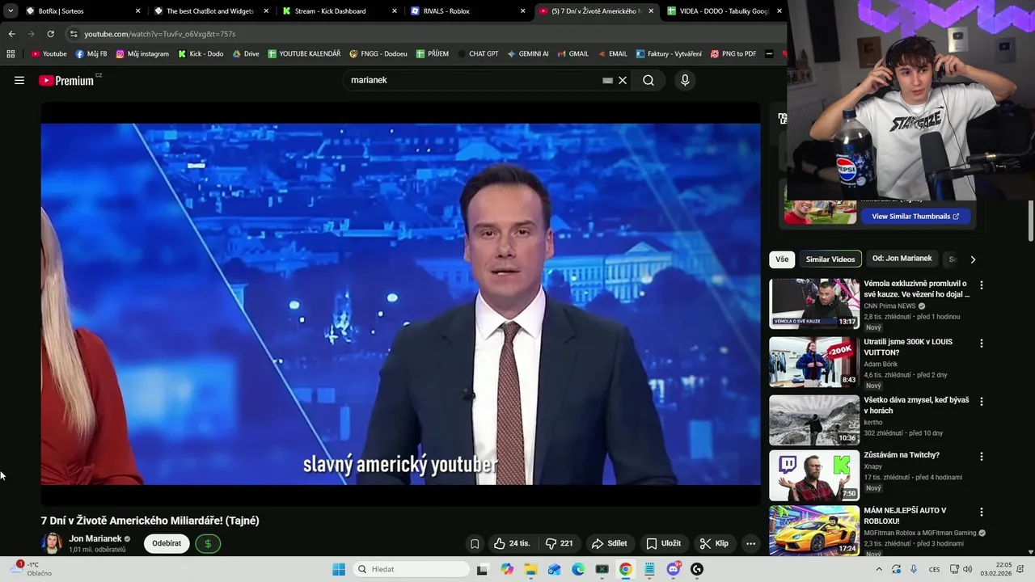Open the 'Youtube' bookmark
This screenshot has height=582, width=1035.
(x=49, y=54)
